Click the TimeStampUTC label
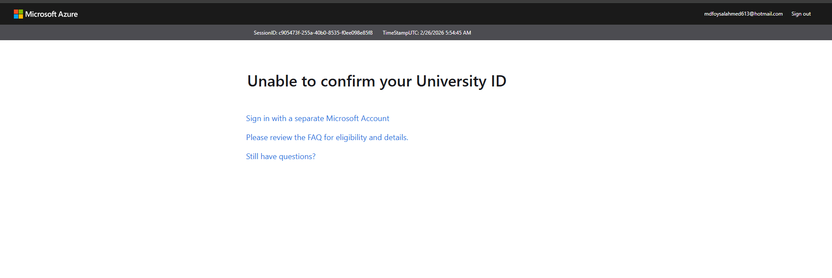 [x=401, y=33]
